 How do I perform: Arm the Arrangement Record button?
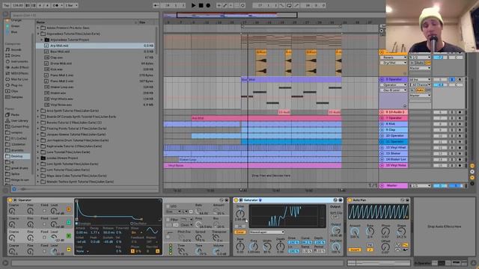[x=208, y=5]
